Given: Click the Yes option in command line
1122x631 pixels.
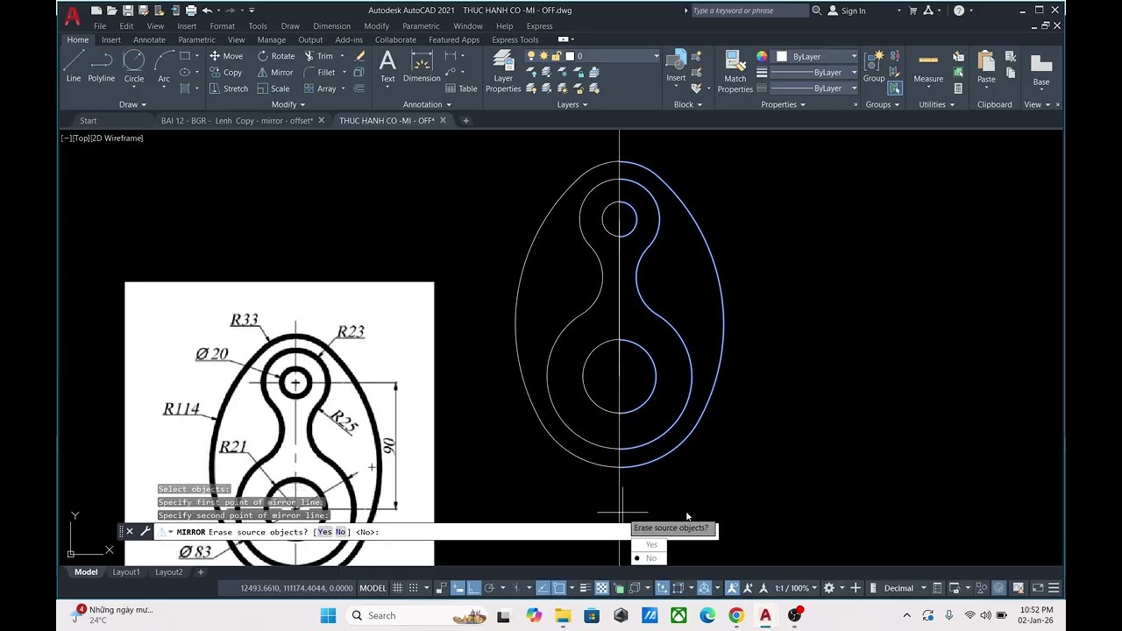Looking at the screenshot, I should point(324,532).
